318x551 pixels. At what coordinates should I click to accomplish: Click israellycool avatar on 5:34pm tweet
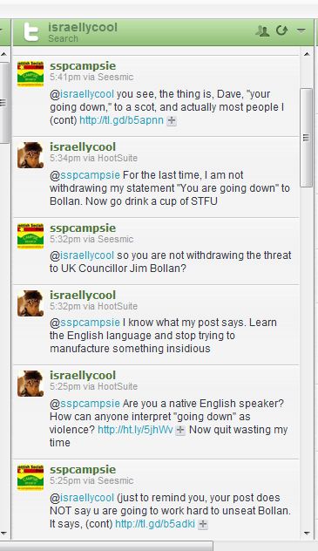30,155
